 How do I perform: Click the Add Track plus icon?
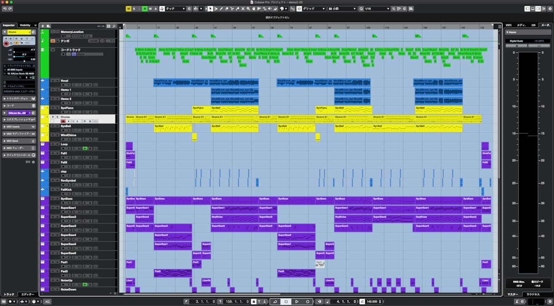(43, 26)
